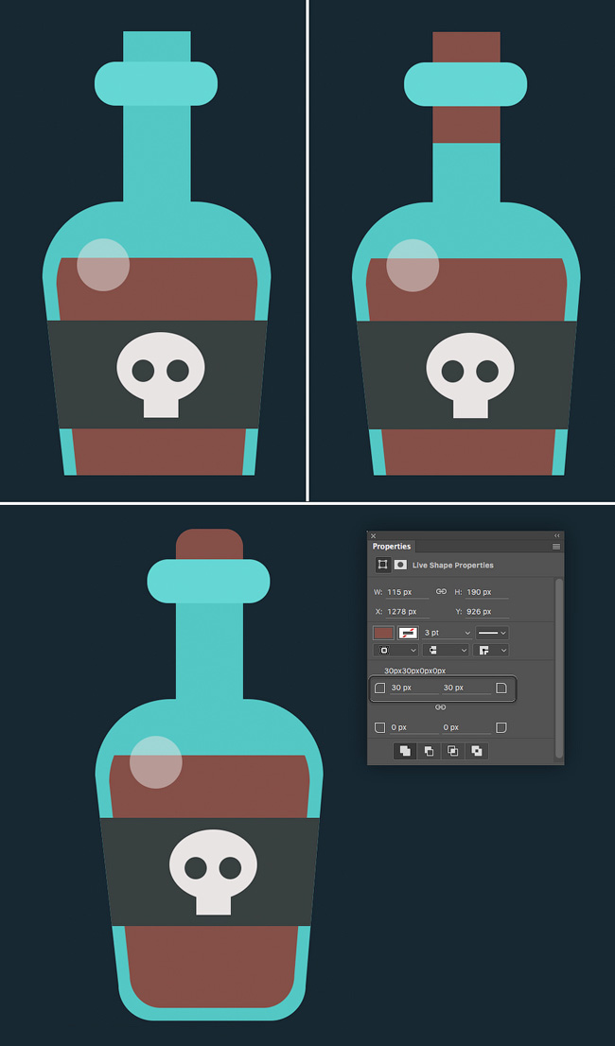Switch to the Masks properties icon
Image resolution: width=615 pixels, height=1046 pixels.
tap(400, 565)
